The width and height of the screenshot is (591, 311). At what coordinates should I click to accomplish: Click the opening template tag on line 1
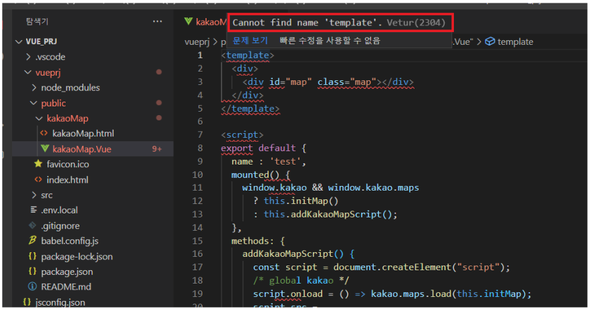247,56
